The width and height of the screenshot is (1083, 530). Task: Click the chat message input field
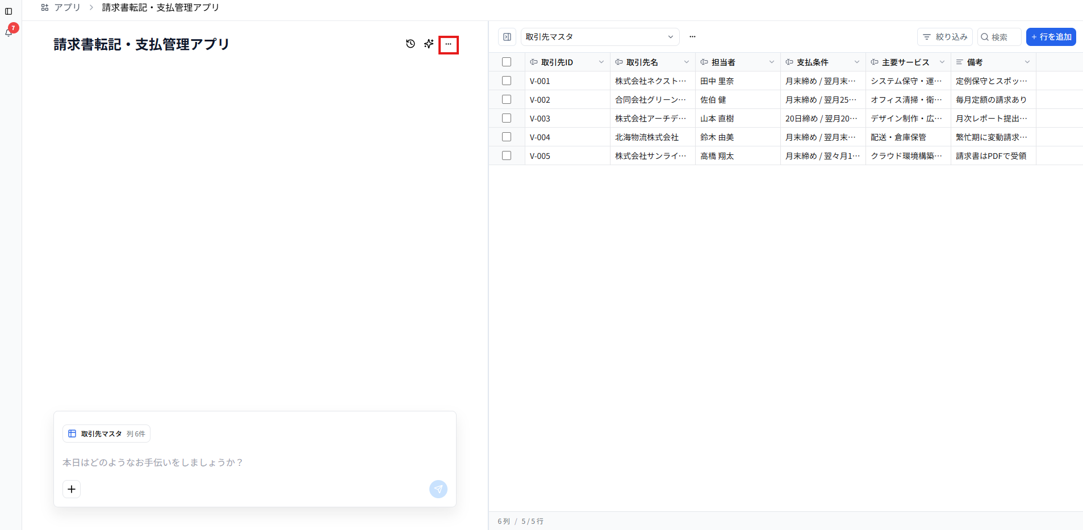pos(254,462)
